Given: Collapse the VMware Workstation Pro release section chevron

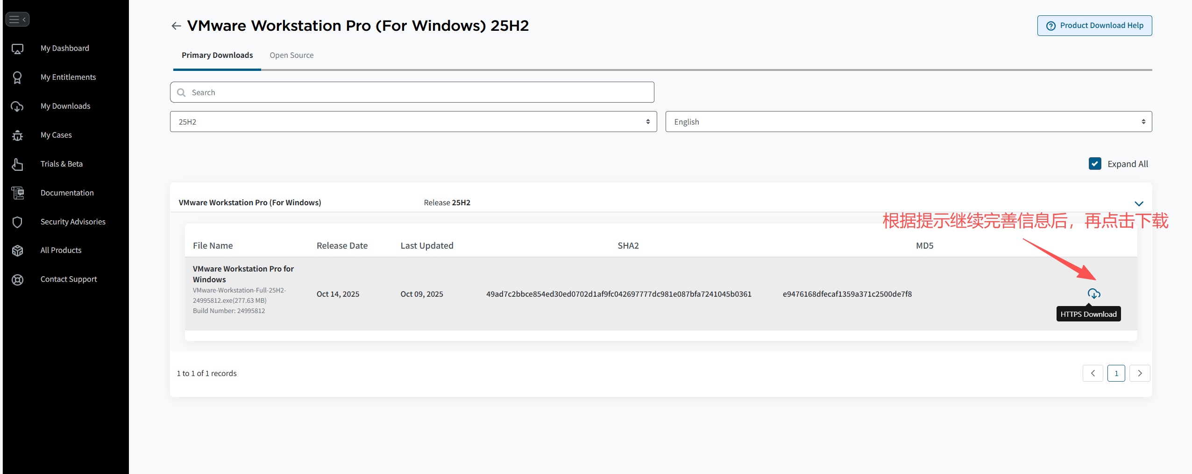Looking at the screenshot, I should point(1139,203).
